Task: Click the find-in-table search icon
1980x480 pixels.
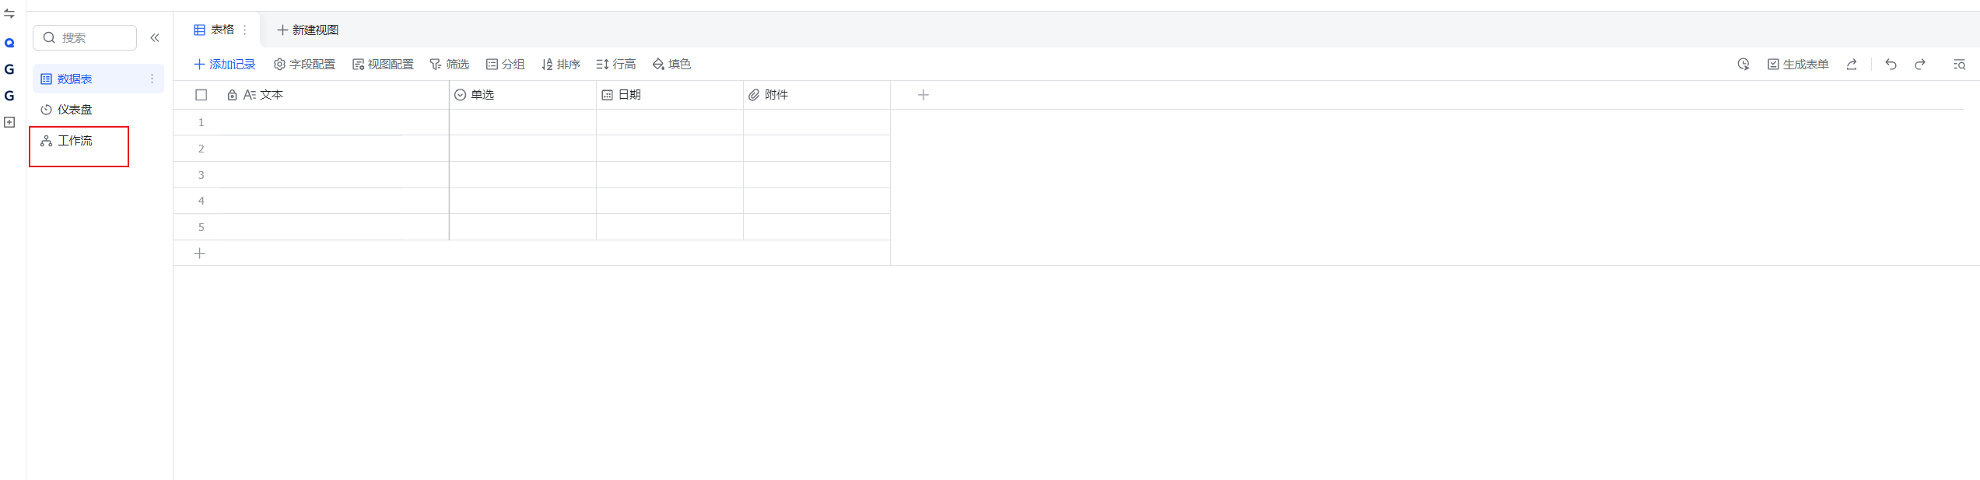Action: tap(1959, 65)
